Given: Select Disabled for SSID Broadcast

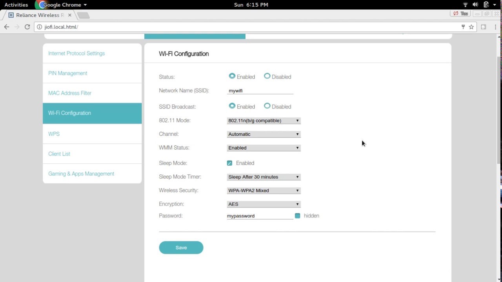Looking at the screenshot, I should pos(267,106).
